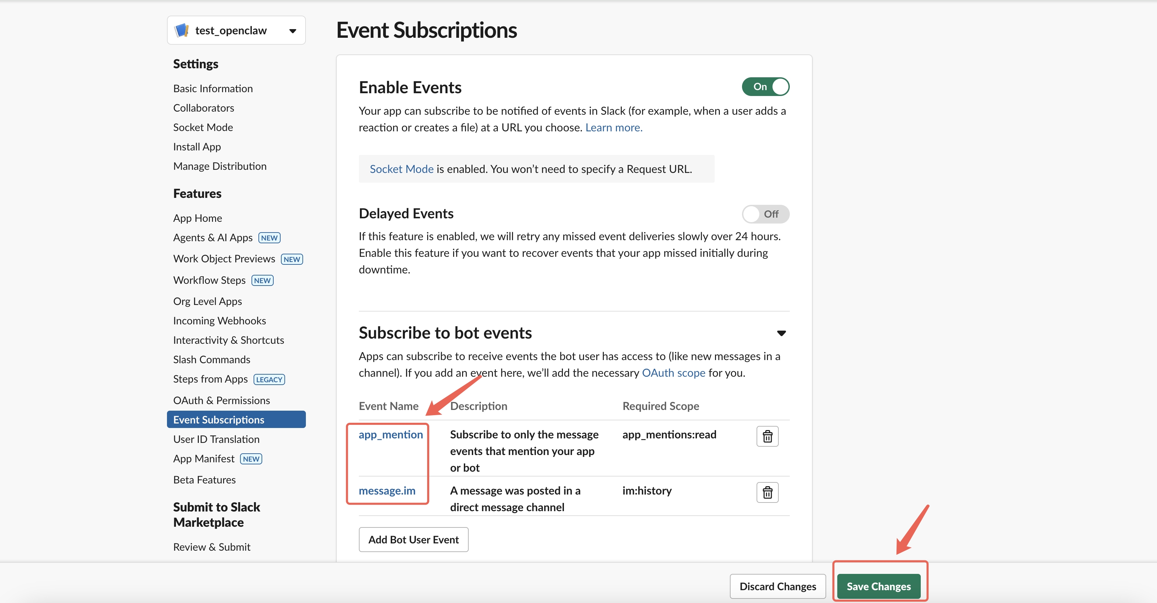Turn off the Enable Events toggle

click(766, 86)
